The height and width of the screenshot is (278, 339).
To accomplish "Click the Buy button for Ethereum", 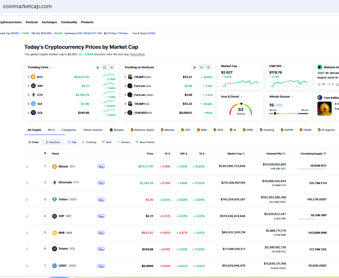I will (101, 183).
